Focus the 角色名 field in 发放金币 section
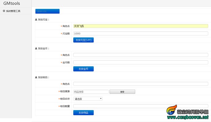Screen dimensions: 211x122 [141, 55]
